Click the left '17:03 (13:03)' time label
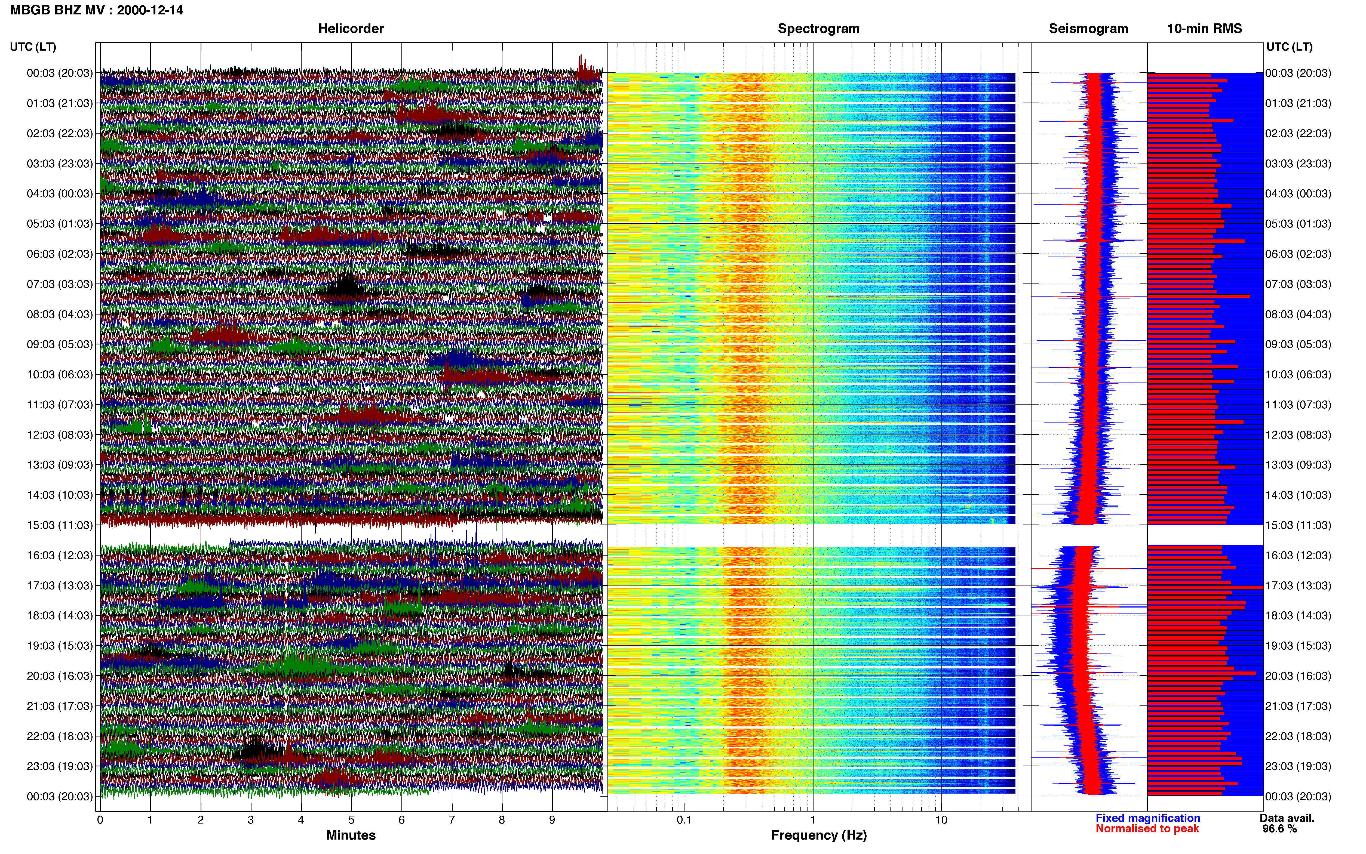The image size is (1366, 854). tap(59, 586)
